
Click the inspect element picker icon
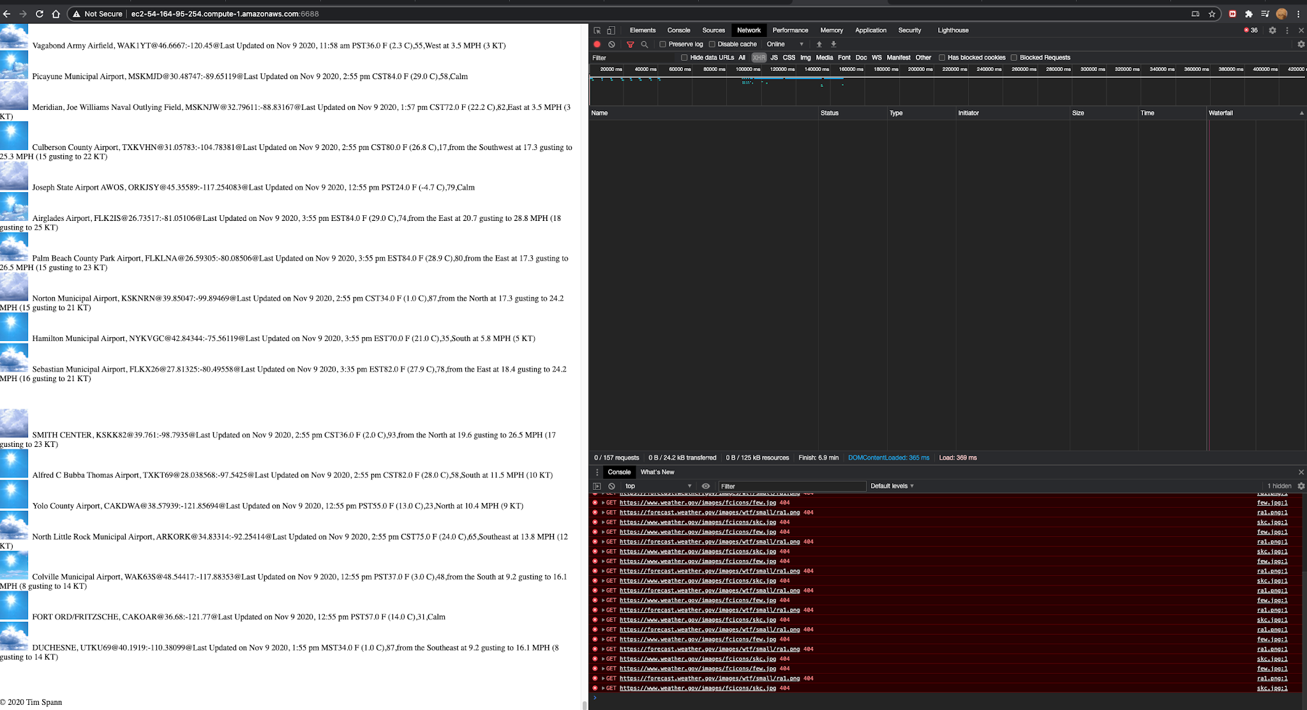597,30
